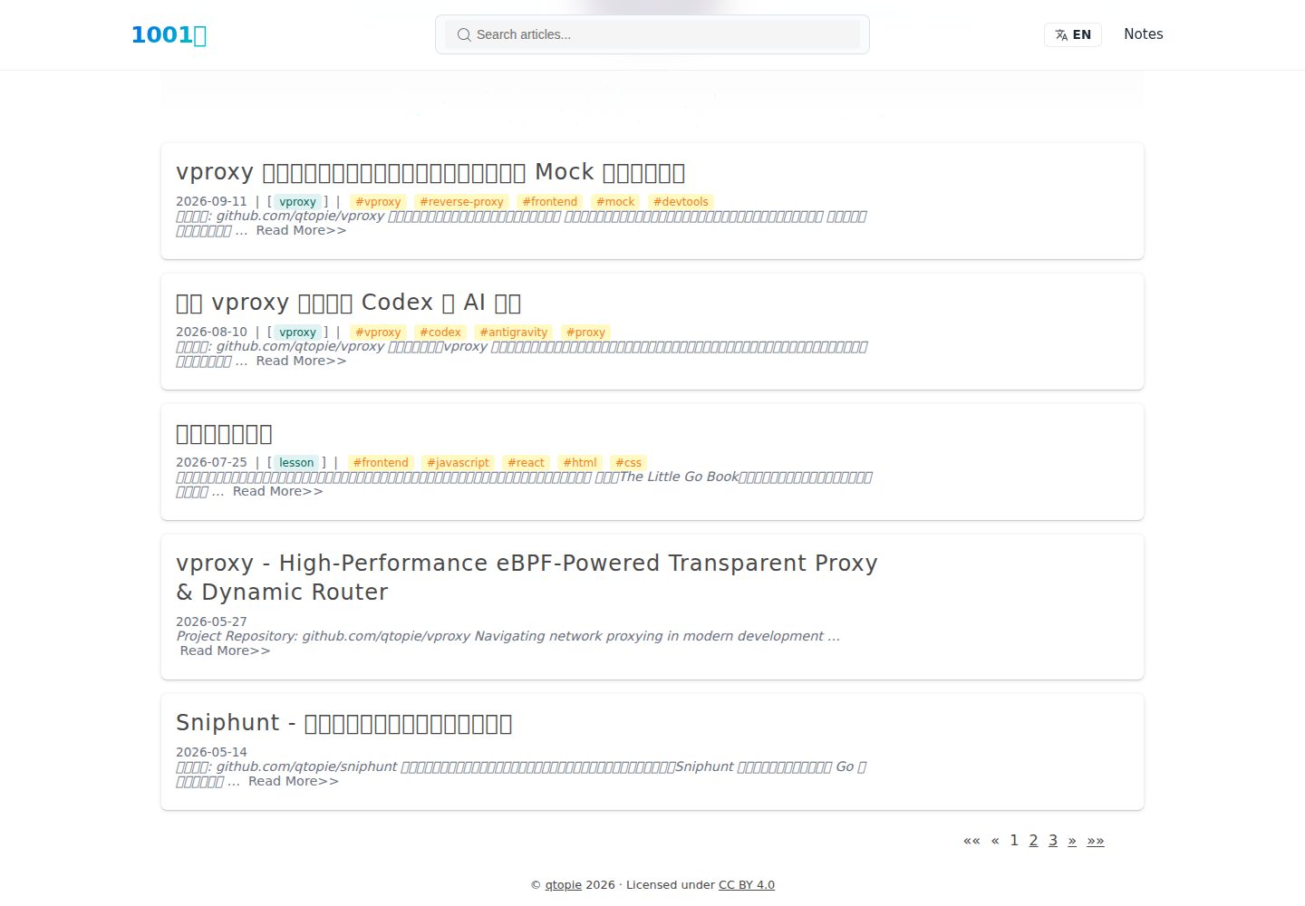1305x906 pixels.
Task: Click Read More on the 2026-09-11 post
Action: (301, 231)
